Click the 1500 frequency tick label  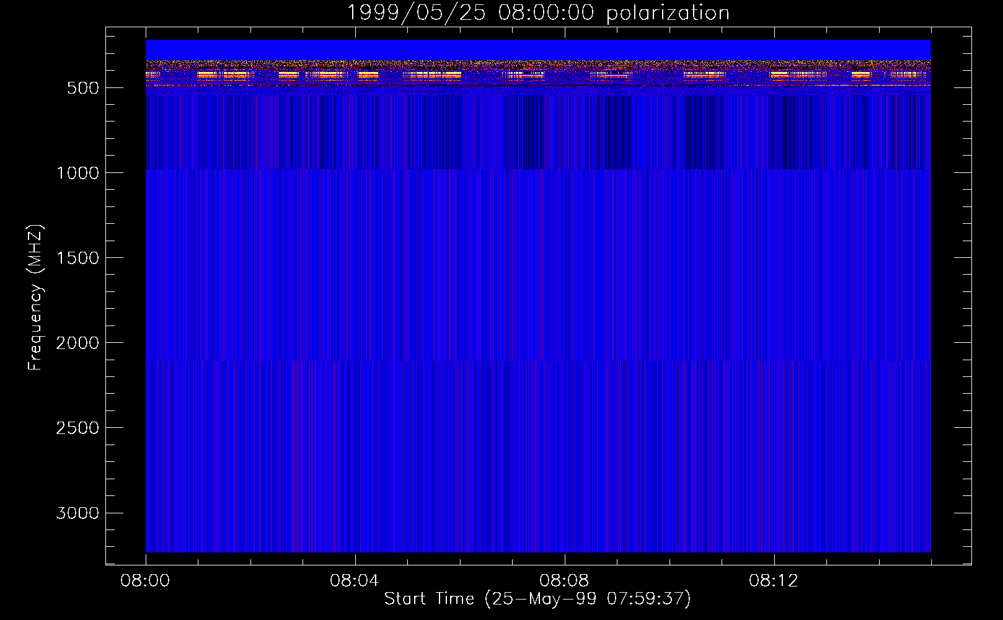77,258
